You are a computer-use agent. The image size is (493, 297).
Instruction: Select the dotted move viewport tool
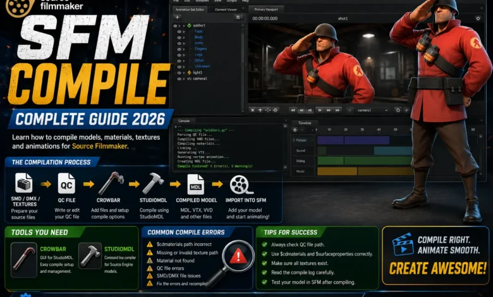tap(267, 111)
